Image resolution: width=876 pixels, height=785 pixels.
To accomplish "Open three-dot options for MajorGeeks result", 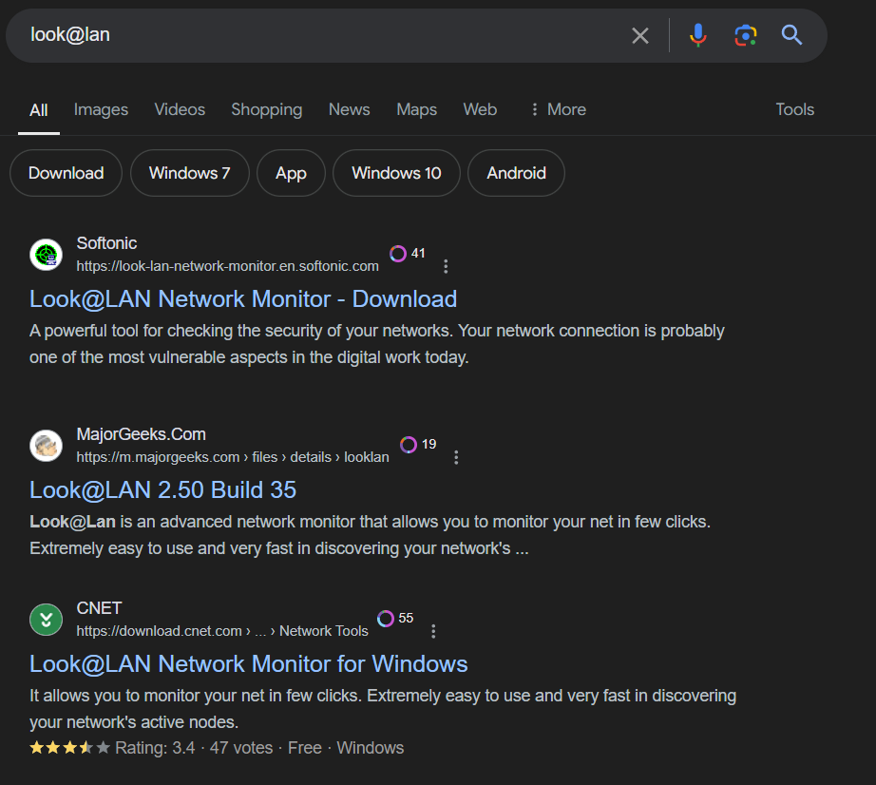I will pyautogui.click(x=456, y=457).
